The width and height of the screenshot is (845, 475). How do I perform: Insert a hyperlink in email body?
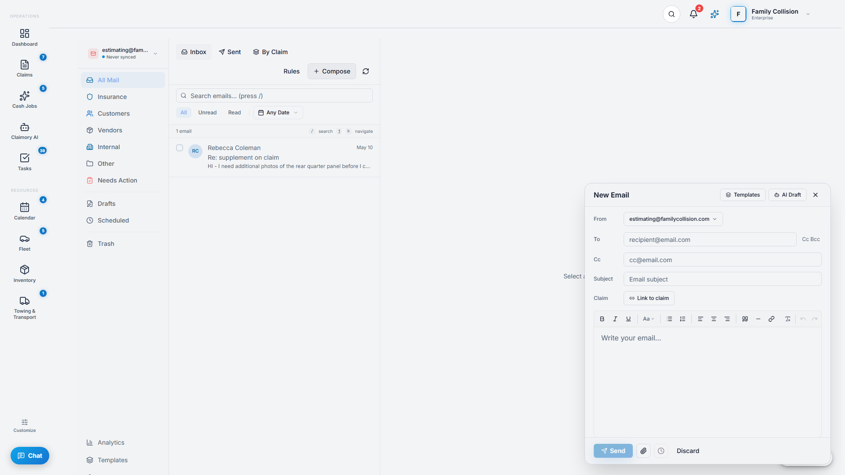click(772, 319)
